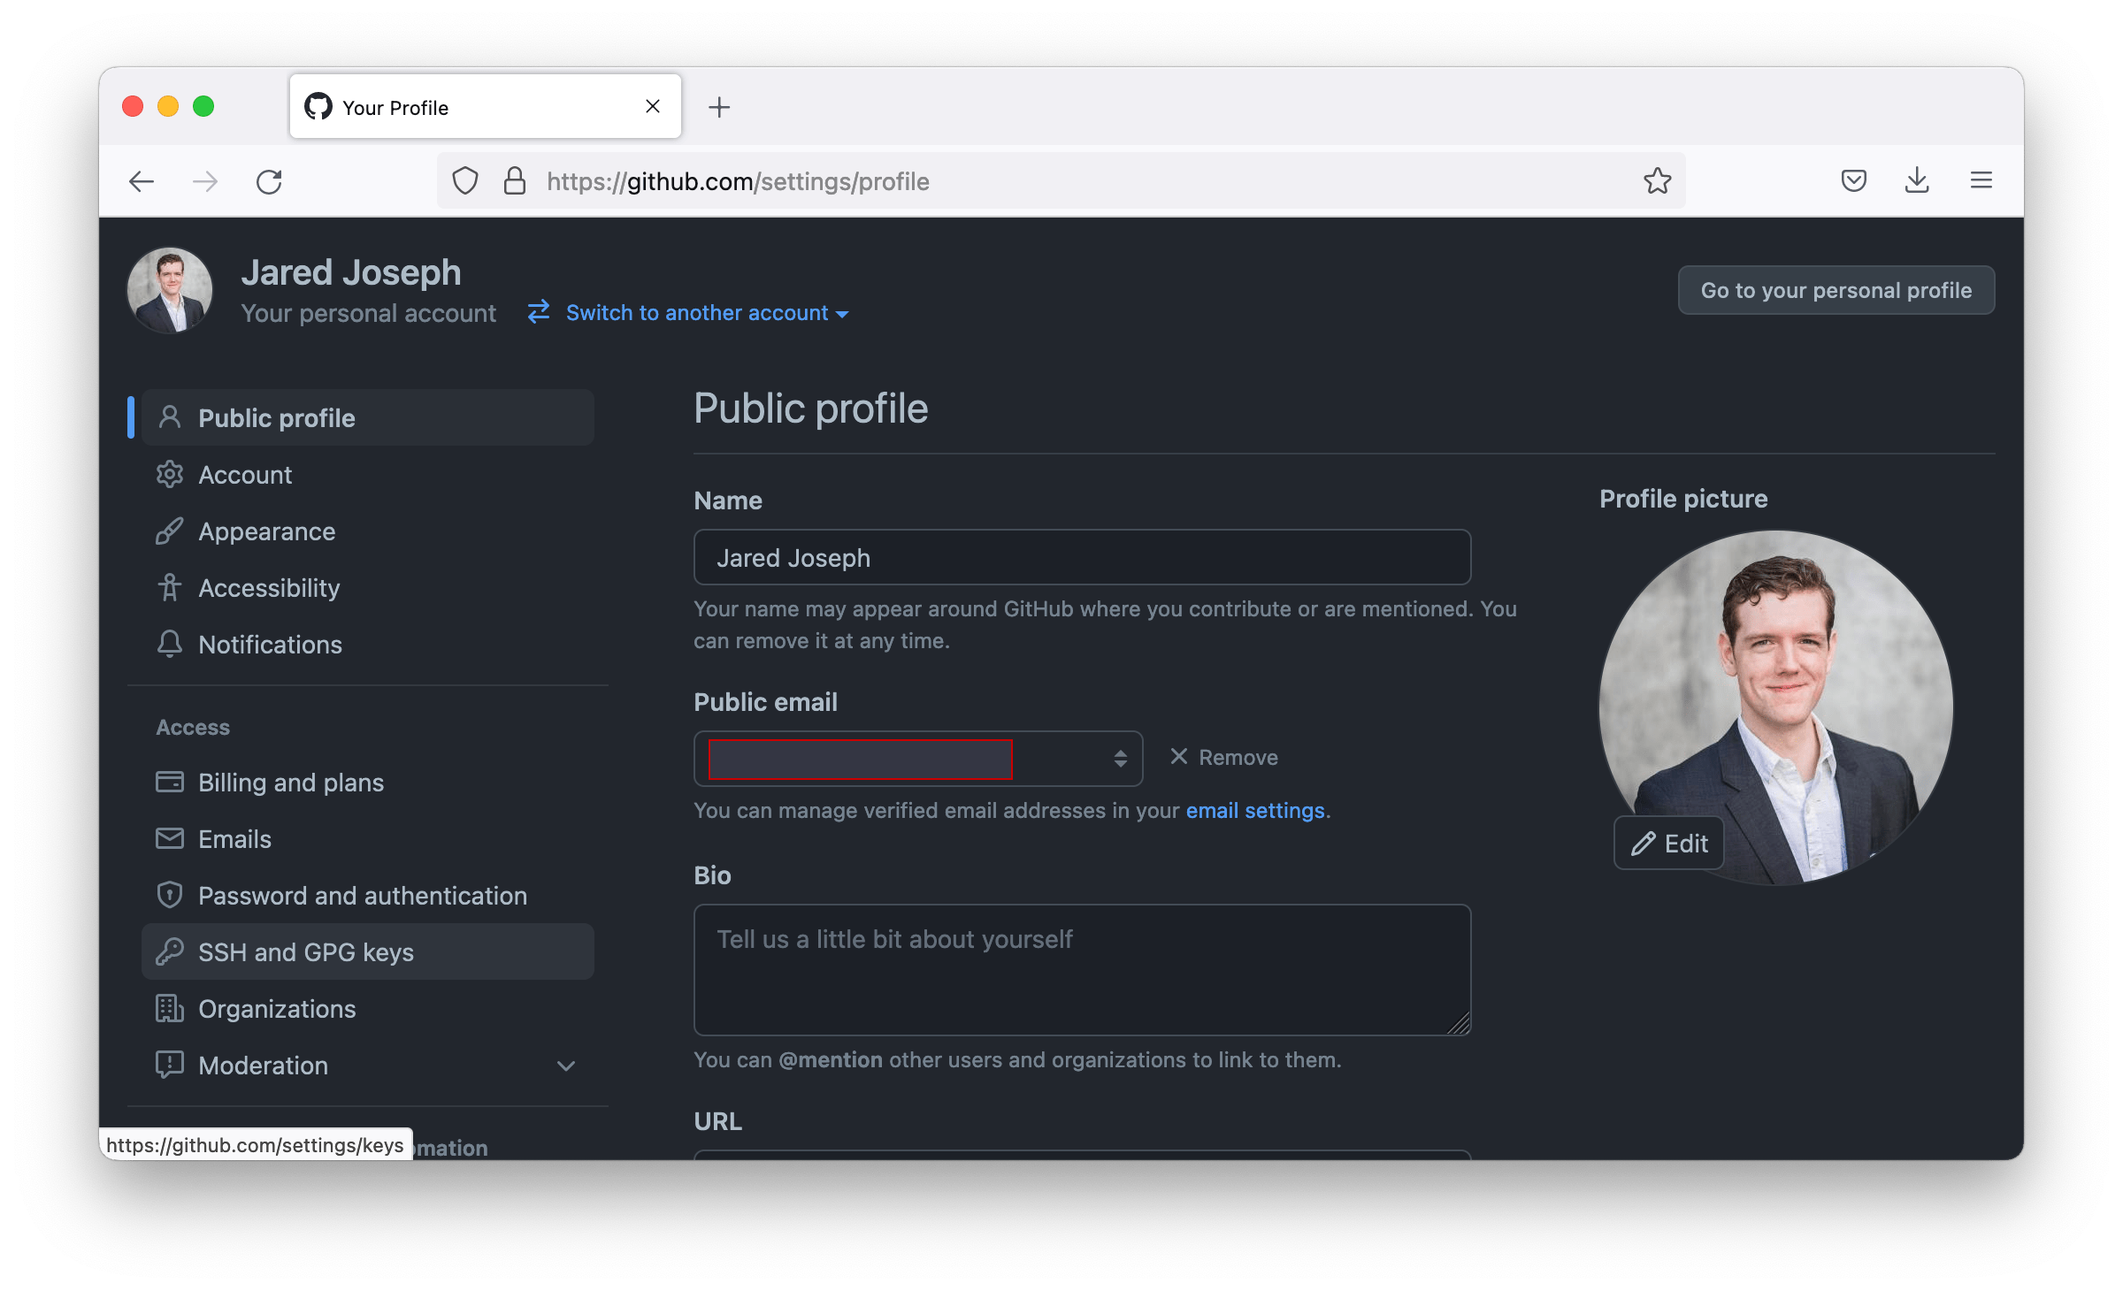Click the Public profile person icon
Screen dimensions: 2123x1291
(170, 416)
